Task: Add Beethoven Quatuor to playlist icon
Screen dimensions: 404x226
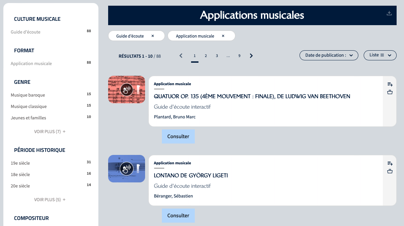Action: coord(390,84)
